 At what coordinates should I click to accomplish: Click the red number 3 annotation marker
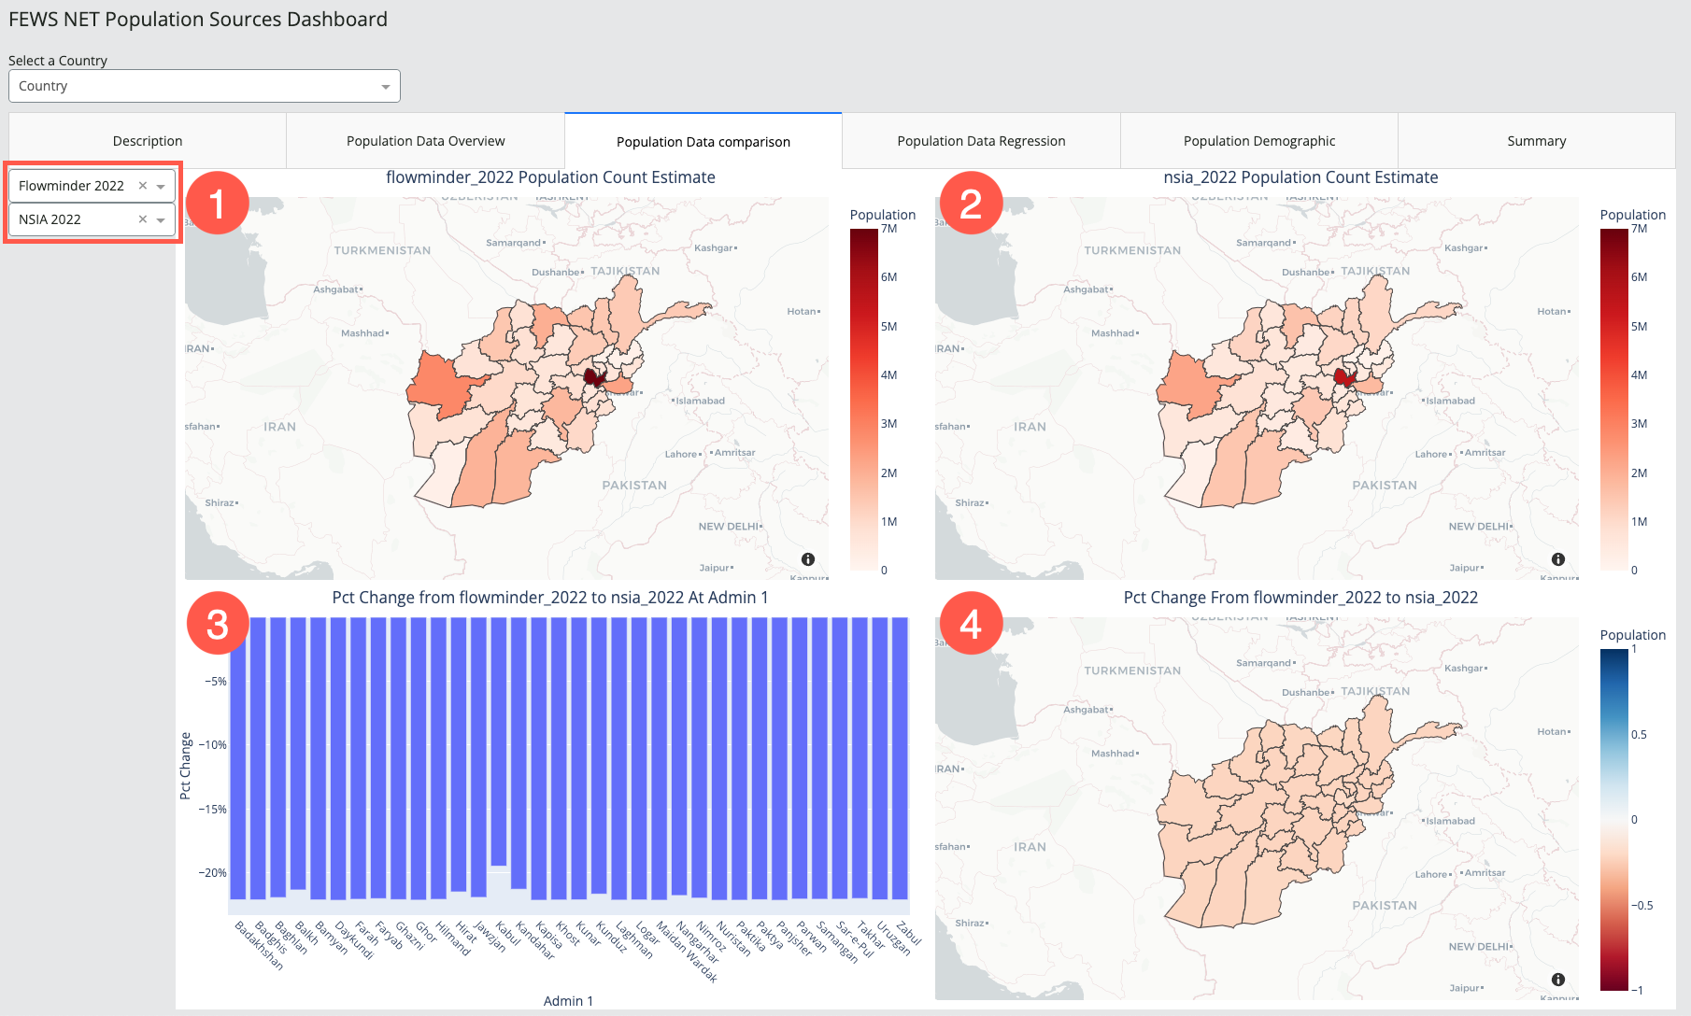click(x=218, y=624)
